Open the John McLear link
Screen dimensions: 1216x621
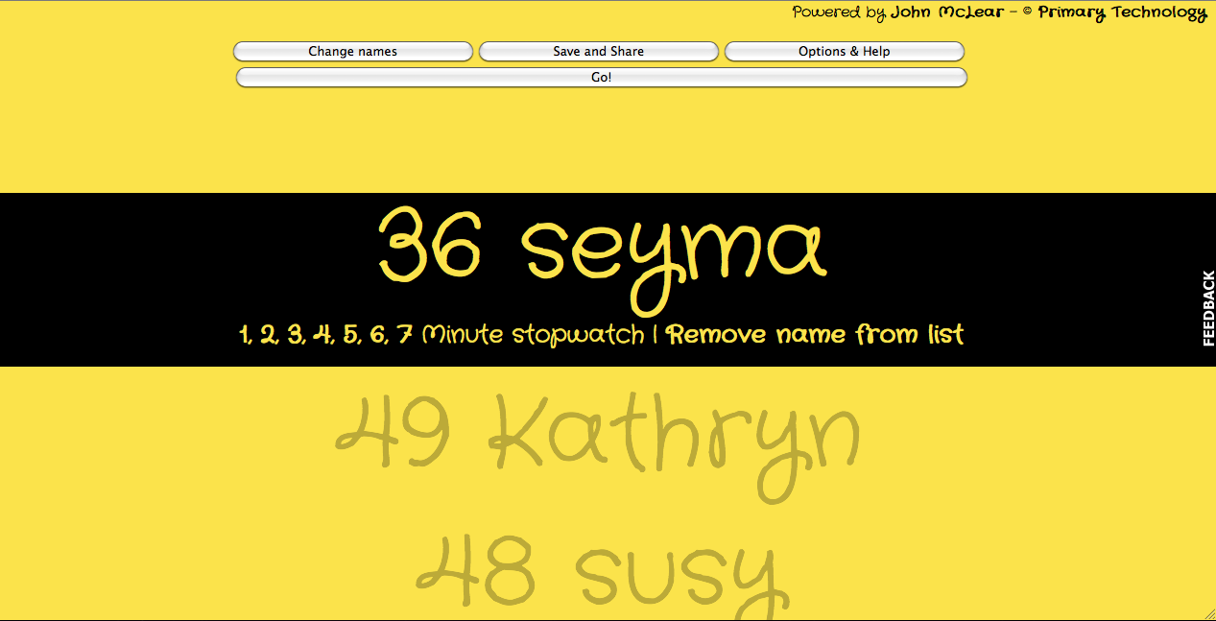946,12
